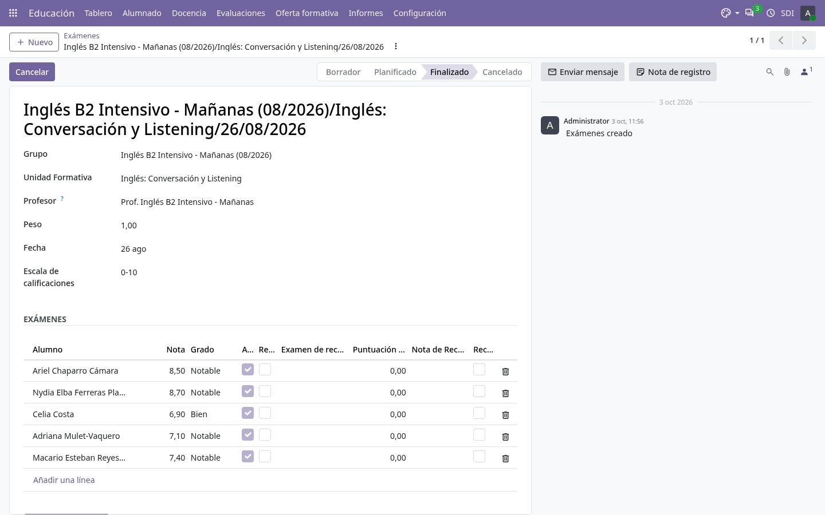Image resolution: width=825 pixels, height=515 pixels.
Task: Delete the Macario Esteban Reyes row
Action: [x=505, y=458]
